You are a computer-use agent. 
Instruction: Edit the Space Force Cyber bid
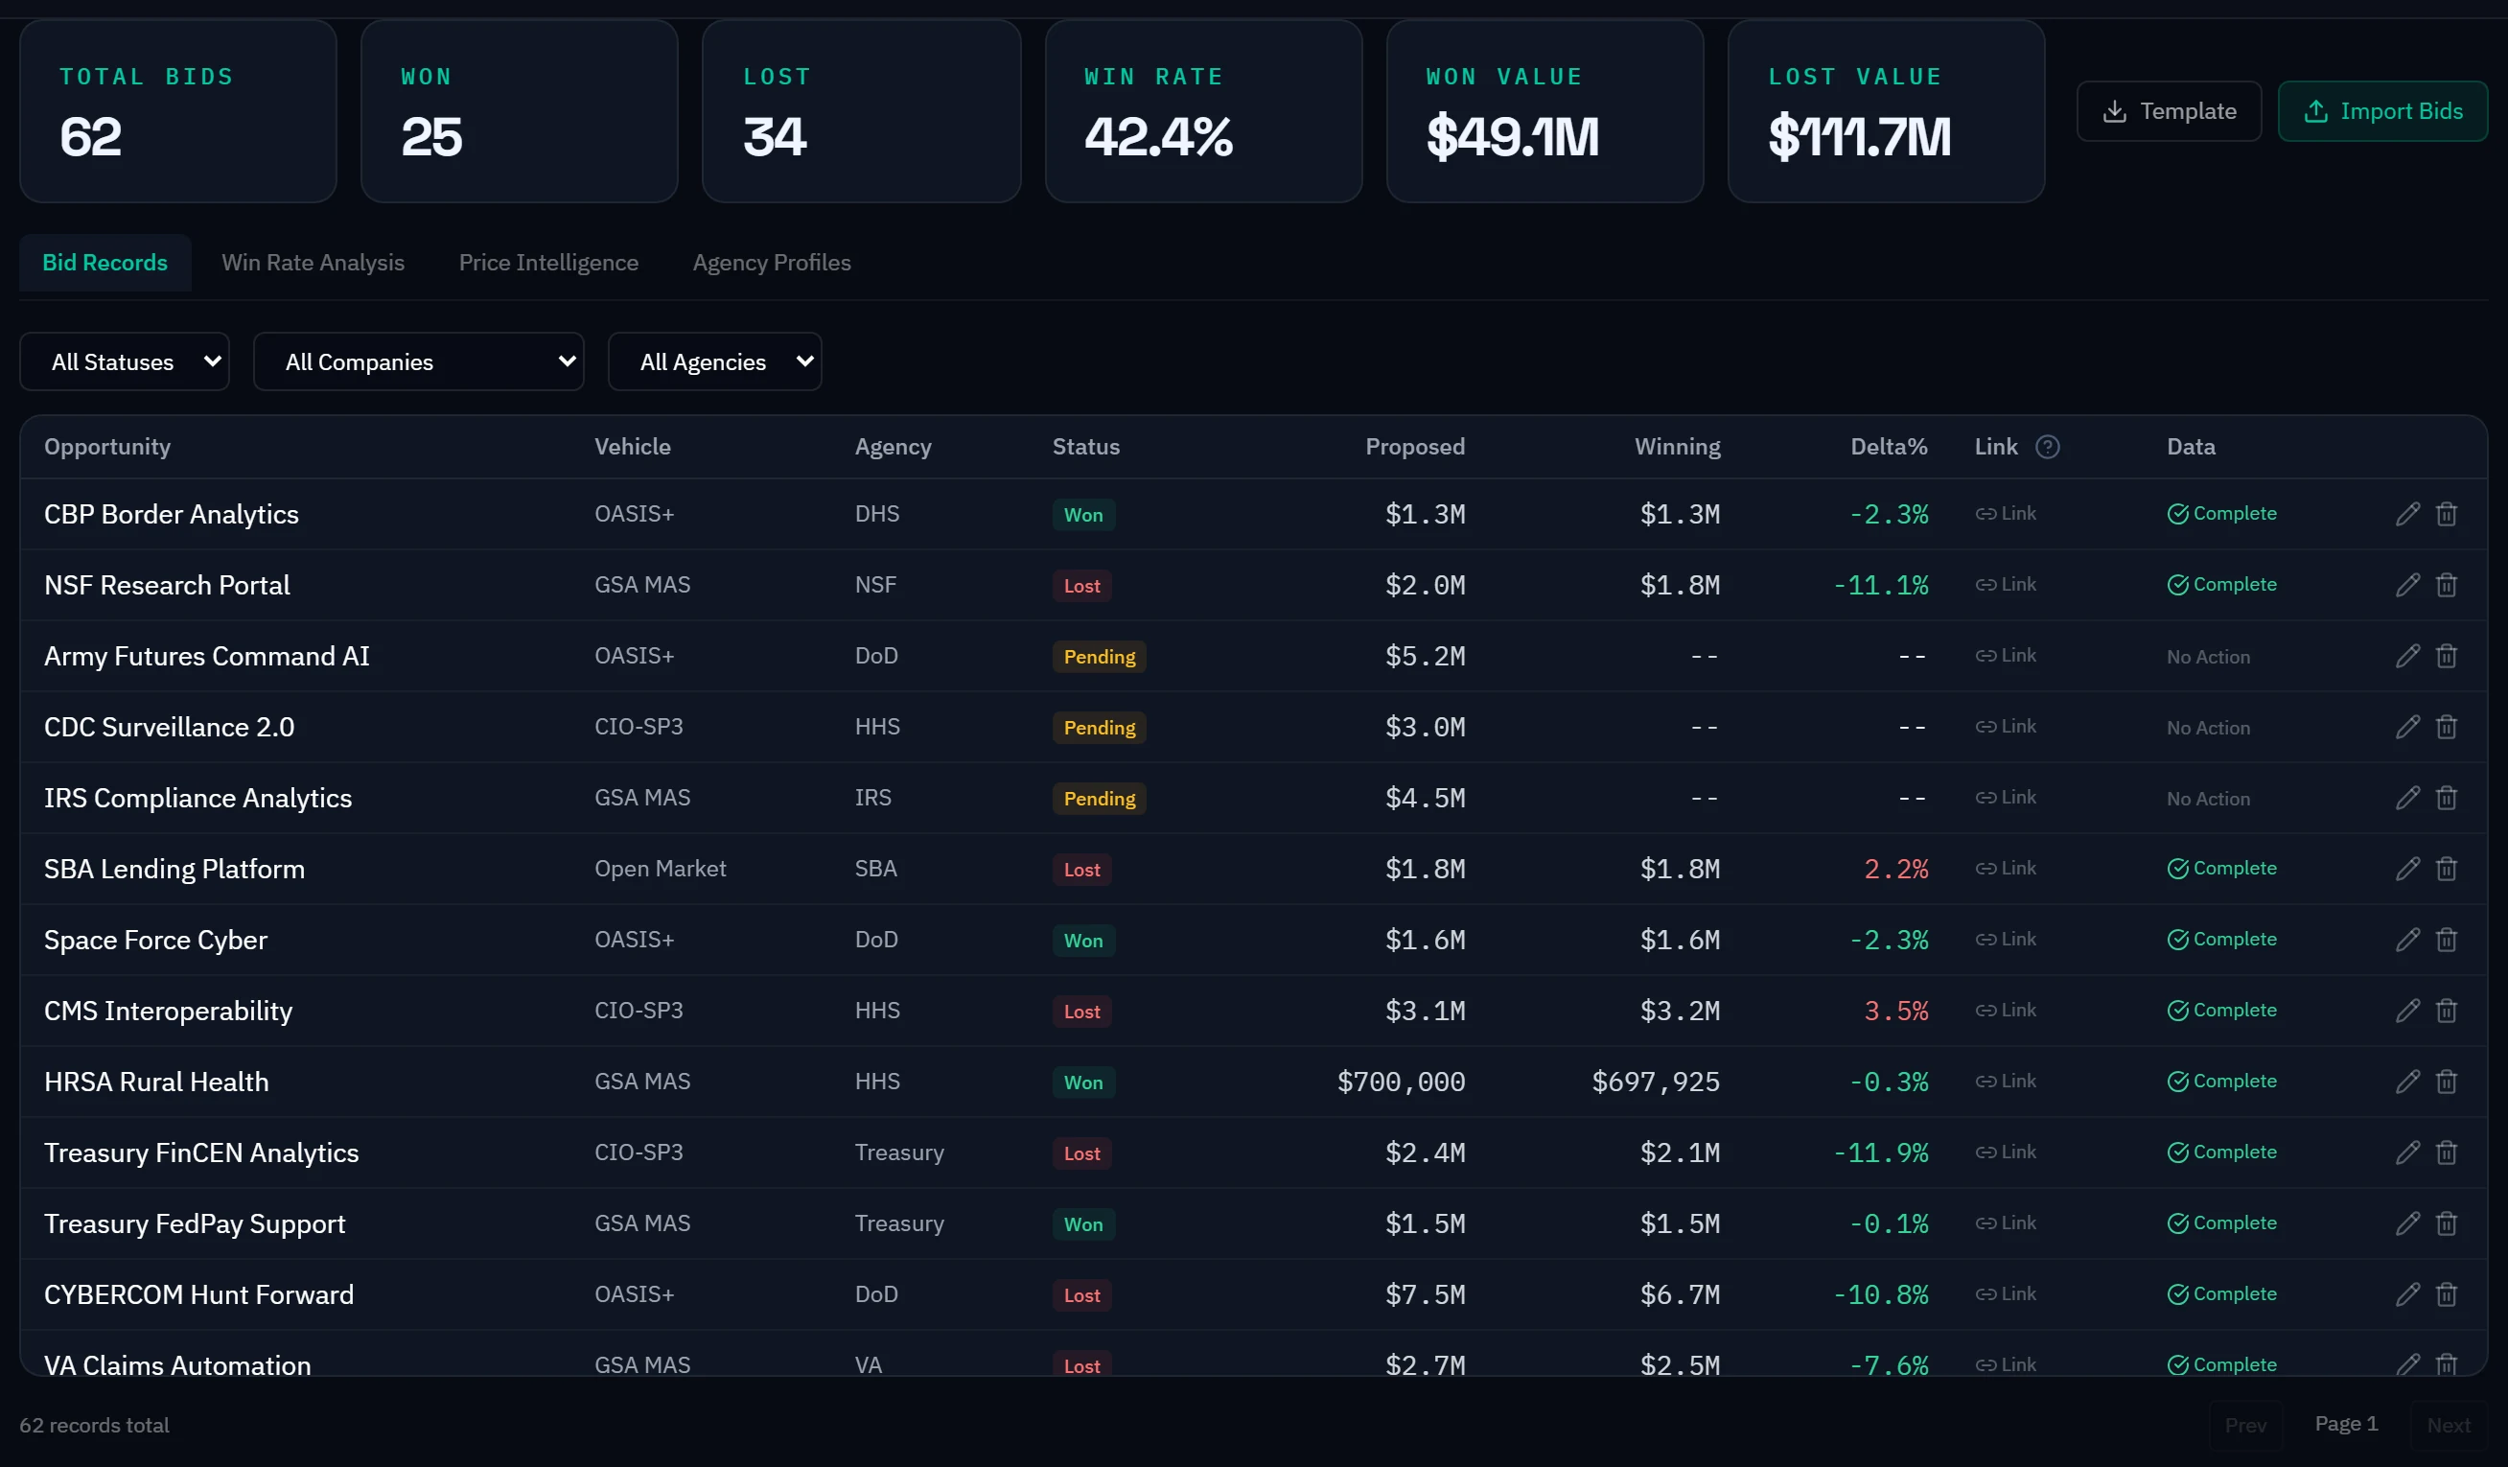click(x=2407, y=940)
